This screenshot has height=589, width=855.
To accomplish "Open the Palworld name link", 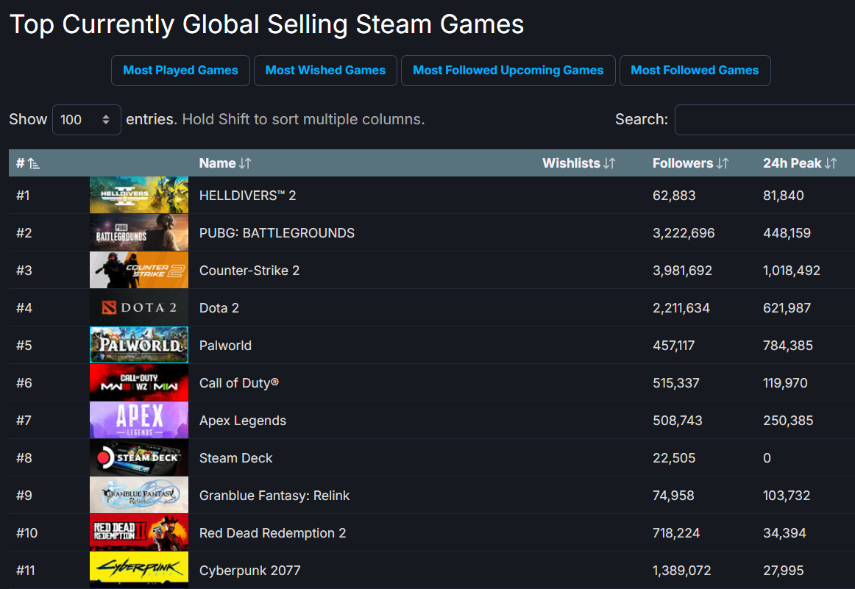I will click(225, 346).
